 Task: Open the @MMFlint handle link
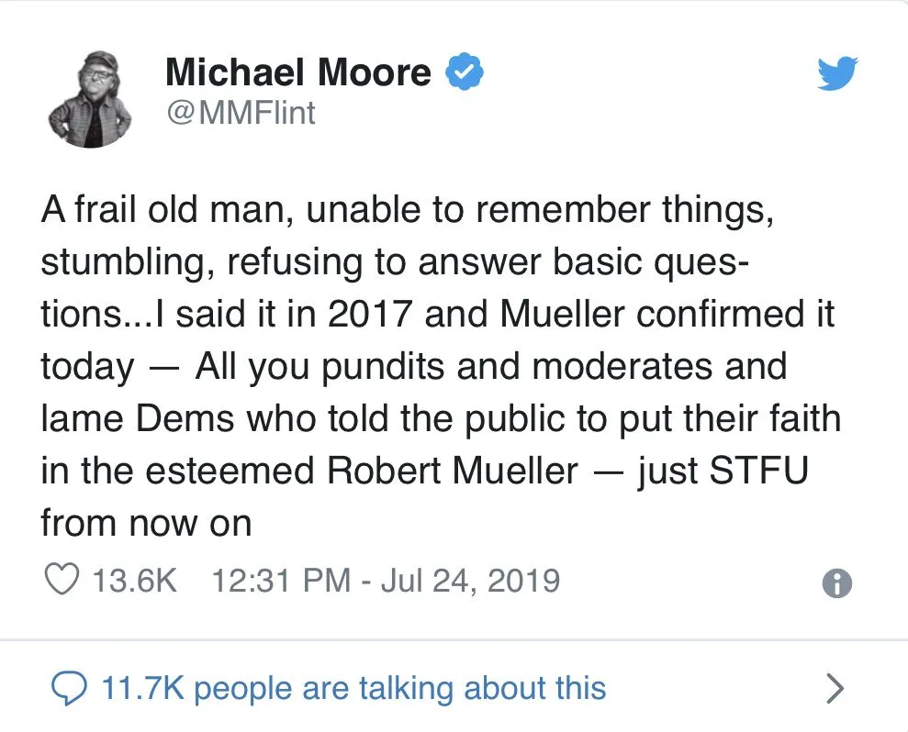[x=240, y=114]
